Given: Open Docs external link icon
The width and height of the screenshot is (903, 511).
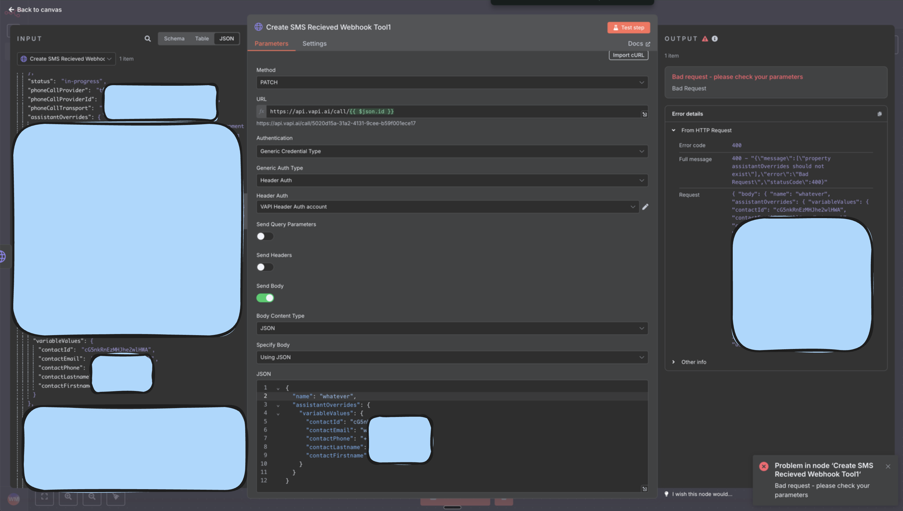Looking at the screenshot, I should [x=648, y=44].
